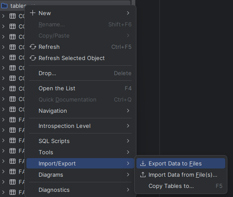Select the tables folder icon
This screenshot has width=233, height=197.
[x=4, y=6]
